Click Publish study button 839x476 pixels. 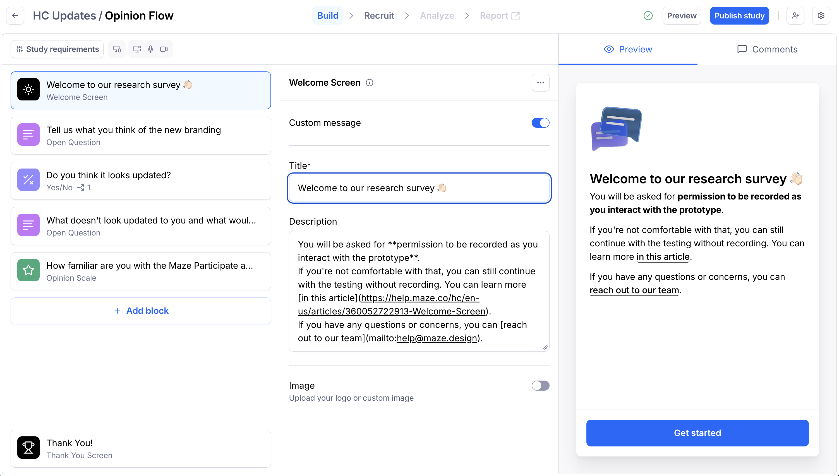point(739,16)
